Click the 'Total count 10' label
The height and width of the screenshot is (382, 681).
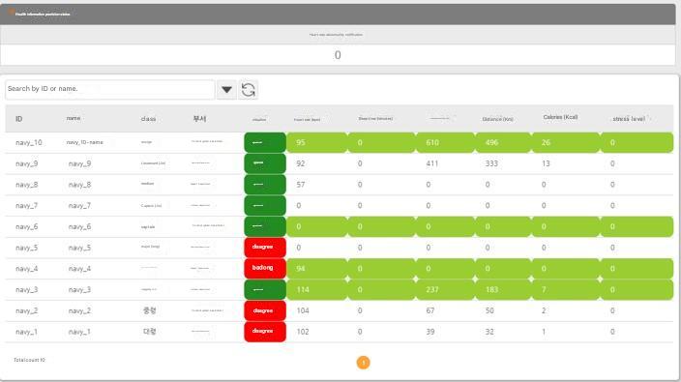(29, 360)
